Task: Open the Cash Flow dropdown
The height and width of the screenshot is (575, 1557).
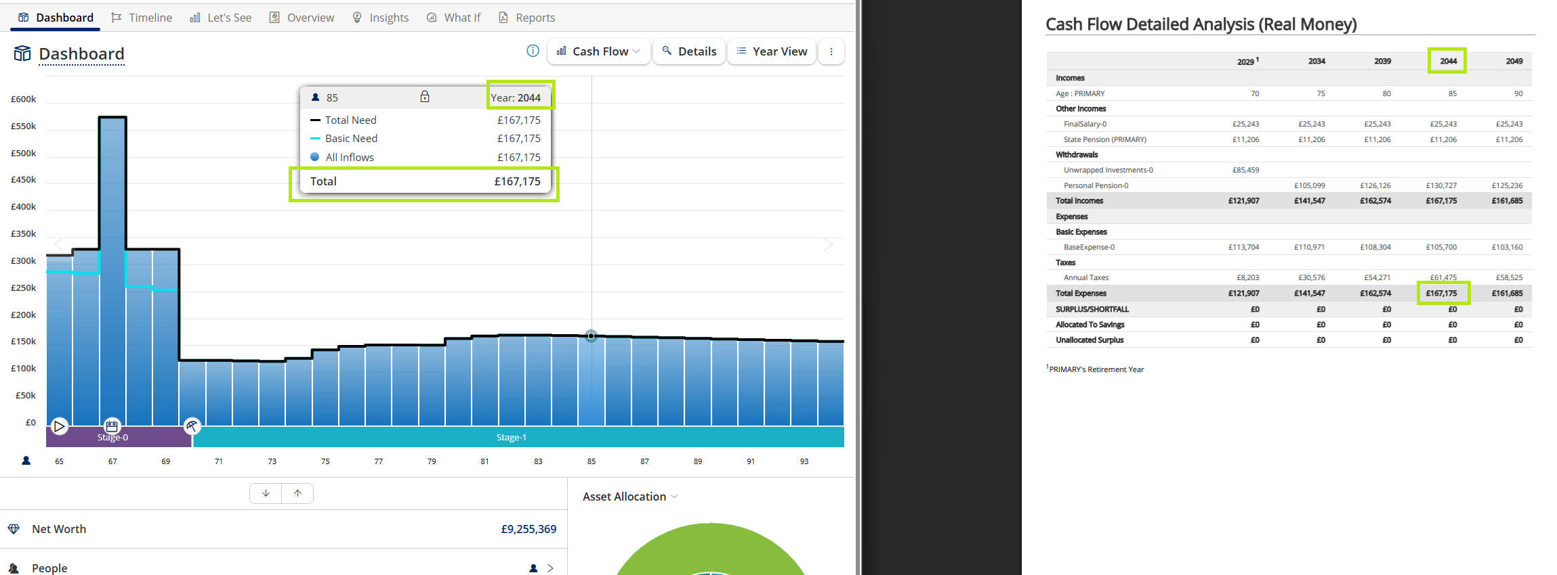Action: 599,51
